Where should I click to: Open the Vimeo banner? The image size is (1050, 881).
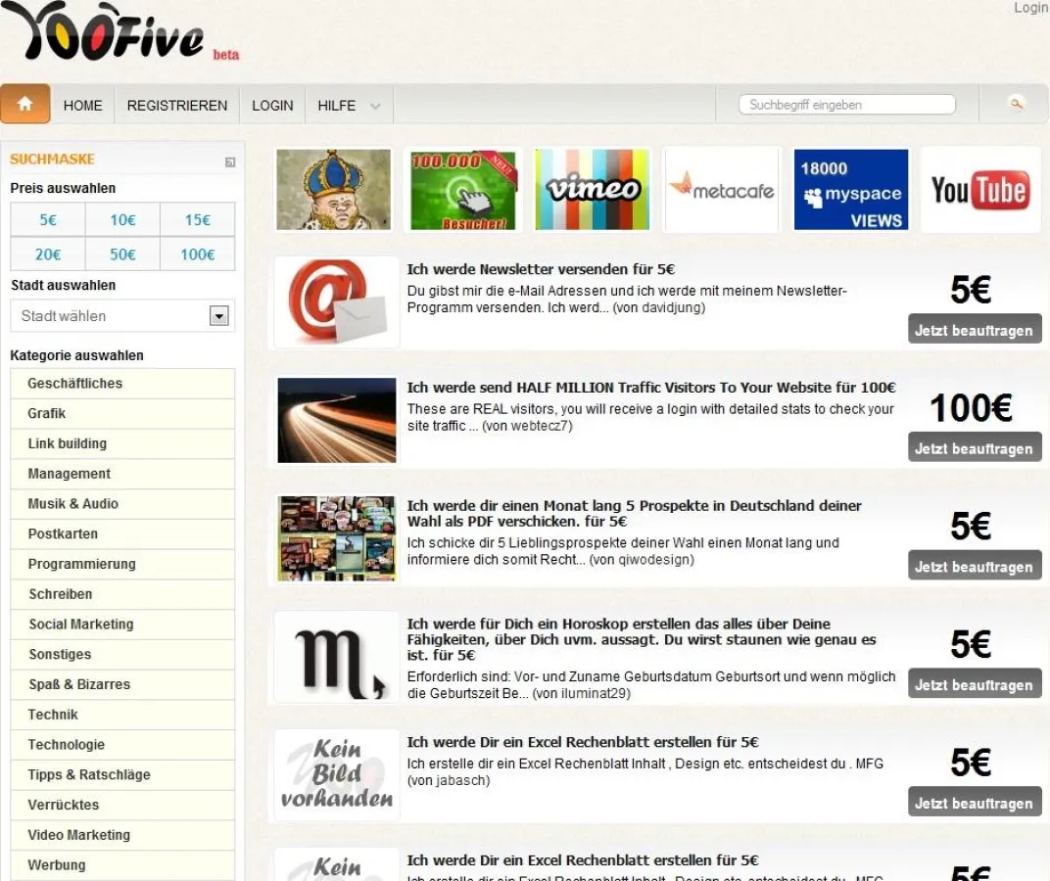tap(592, 189)
